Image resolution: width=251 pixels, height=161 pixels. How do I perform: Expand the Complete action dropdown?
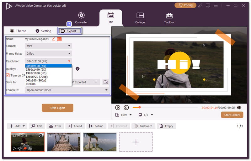click(x=67, y=90)
